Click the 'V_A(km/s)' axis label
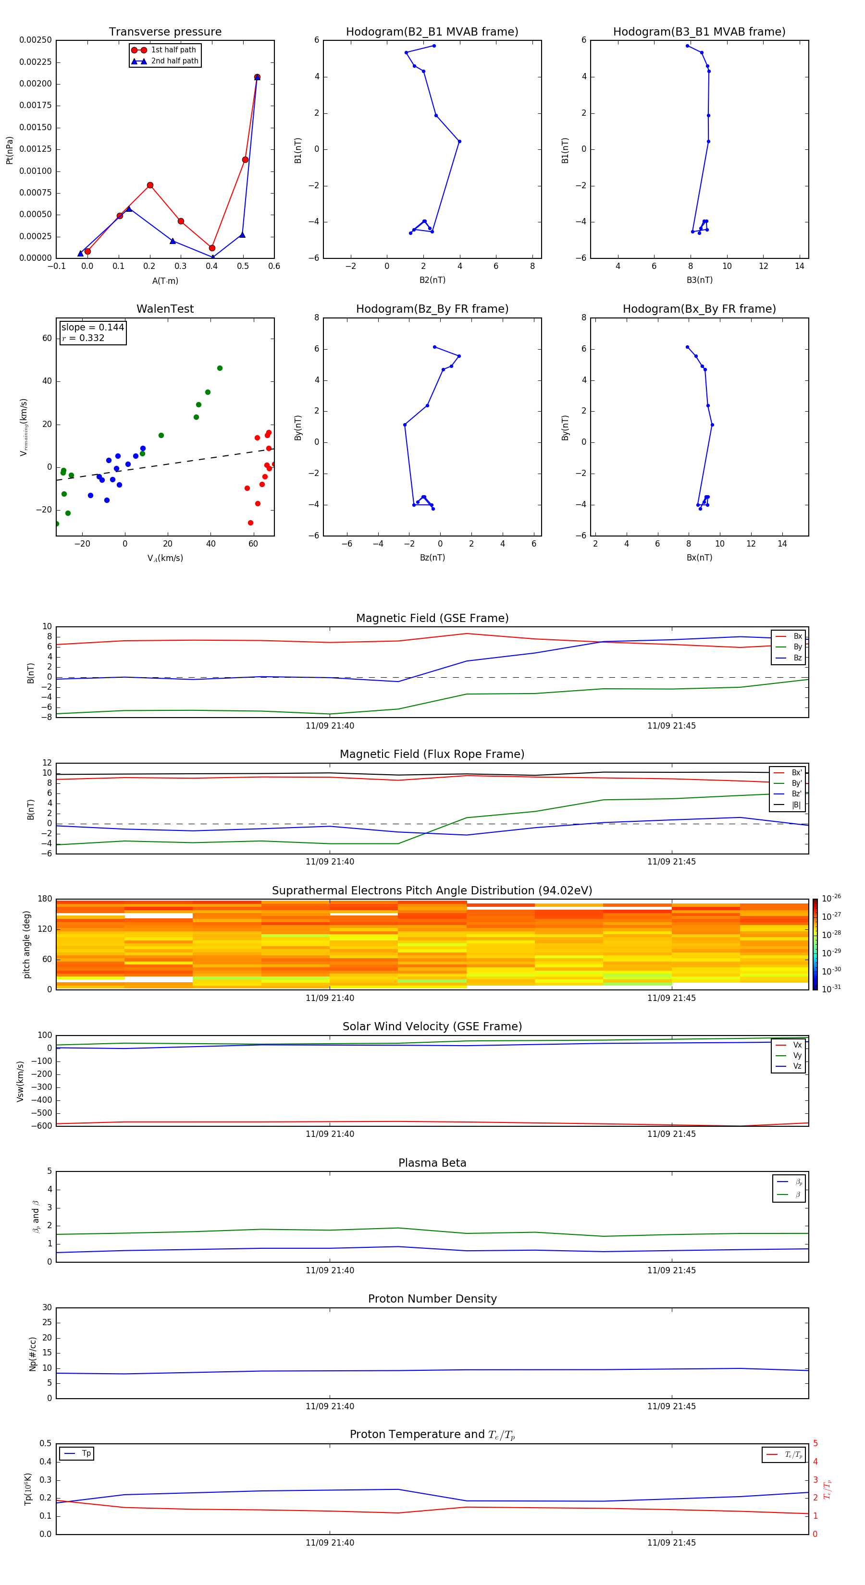Image resolution: width=865 pixels, height=1585 pixels. 165,558
